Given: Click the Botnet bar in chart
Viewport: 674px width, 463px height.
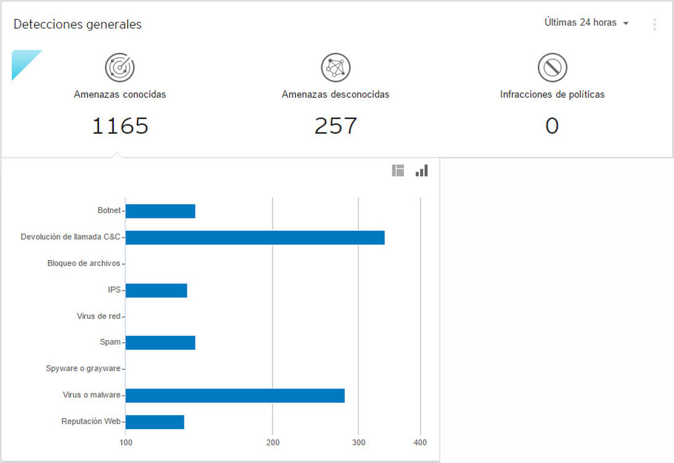Looking at the screenshot, I should 160,211.
